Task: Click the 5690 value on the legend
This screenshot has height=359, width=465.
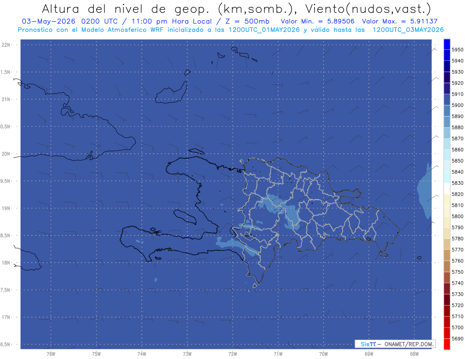Action: tap(457, 338)
